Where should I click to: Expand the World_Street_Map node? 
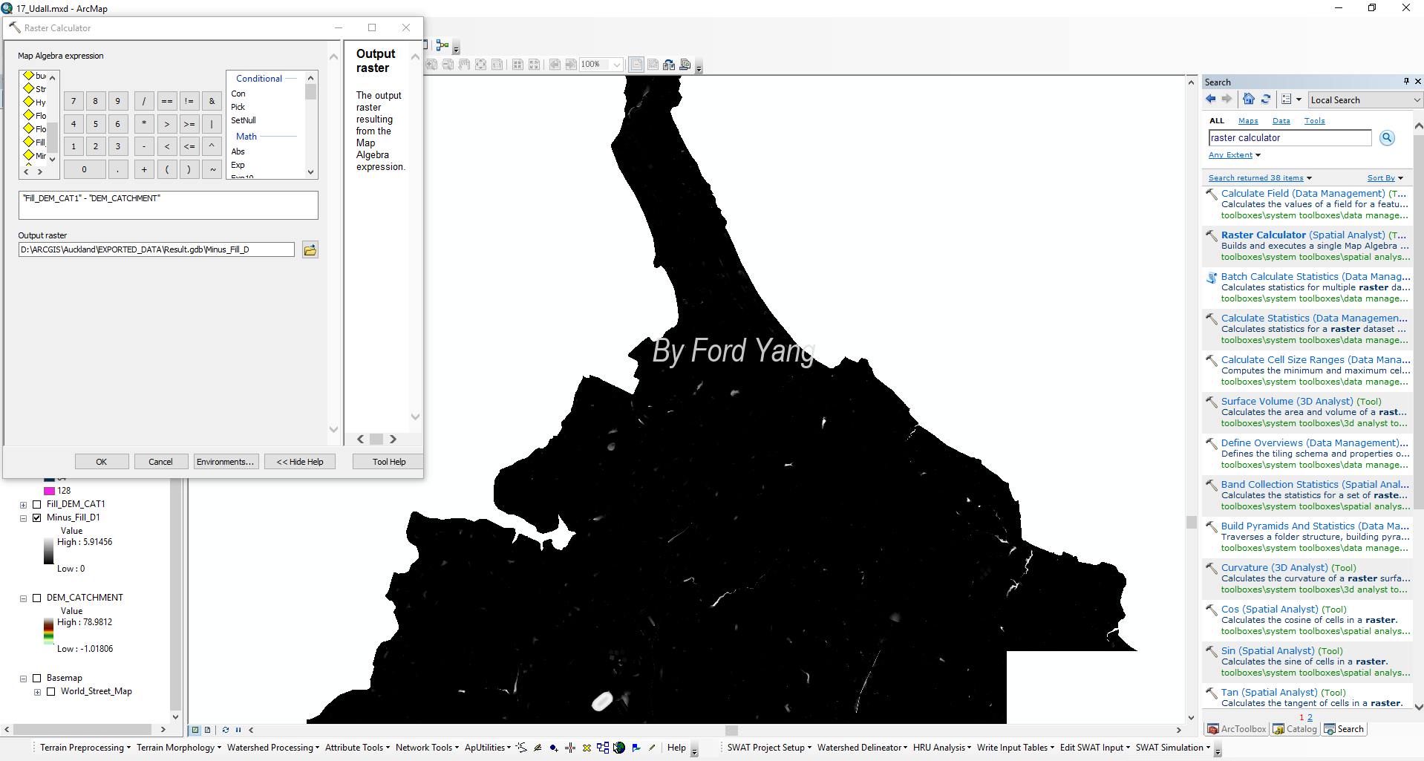tap(37, 692)
